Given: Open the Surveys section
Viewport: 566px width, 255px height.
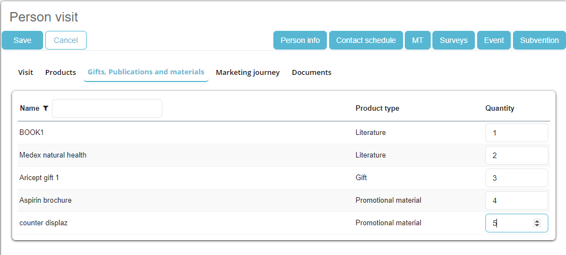Looking at the screenshot, I should 453,40.
